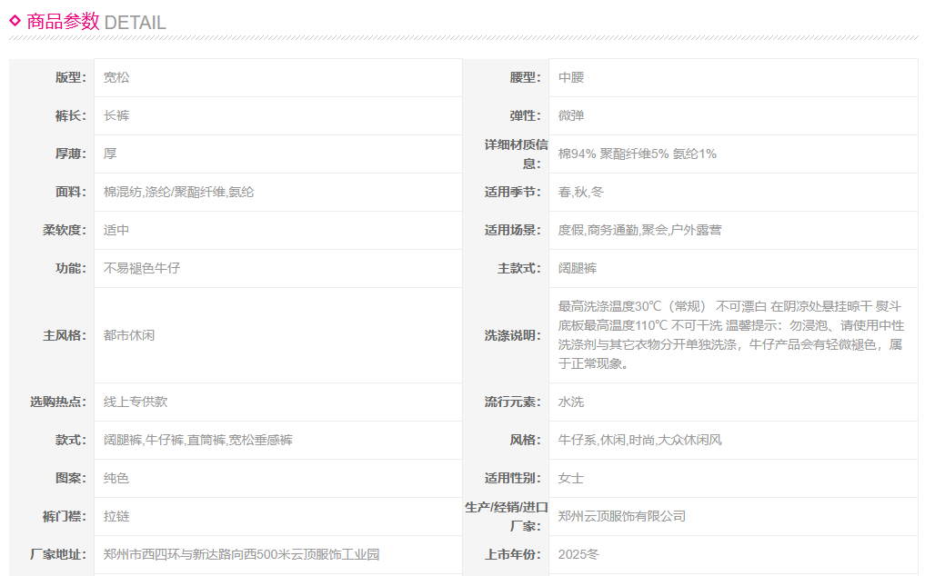Select the 郑州云顶服饰有限公司 manufacturer name
This screenshot has height=576, width=925.
pos(622,517)
